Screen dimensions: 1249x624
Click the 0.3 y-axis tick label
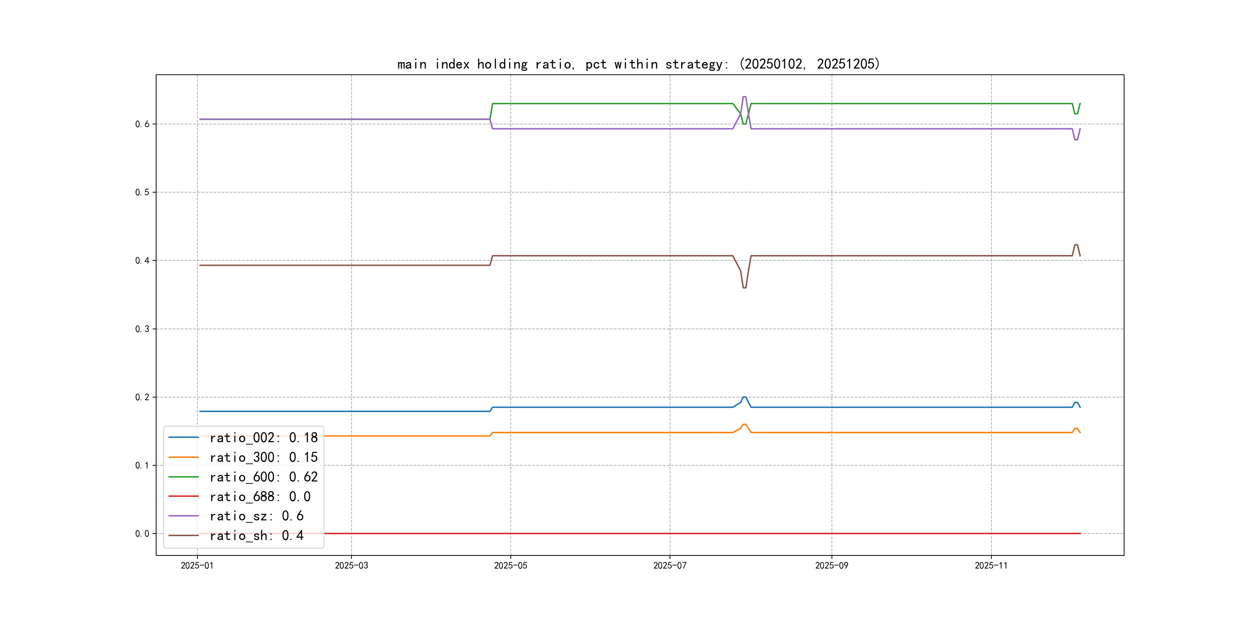142,329
